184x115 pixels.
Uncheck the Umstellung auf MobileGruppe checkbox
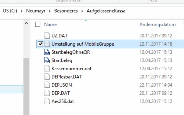[40, 44]
